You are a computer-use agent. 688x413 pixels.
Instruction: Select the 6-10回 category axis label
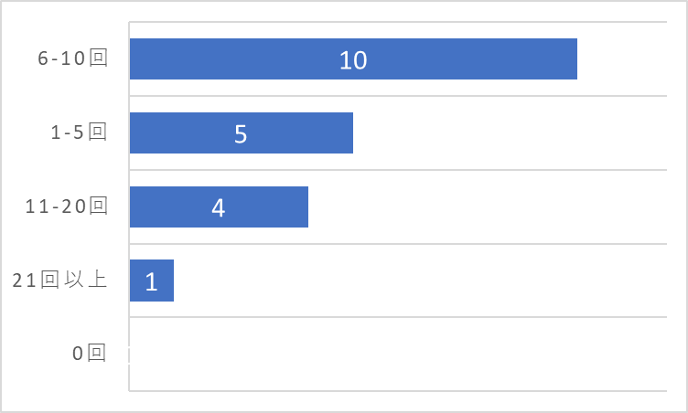click(72, 58)
